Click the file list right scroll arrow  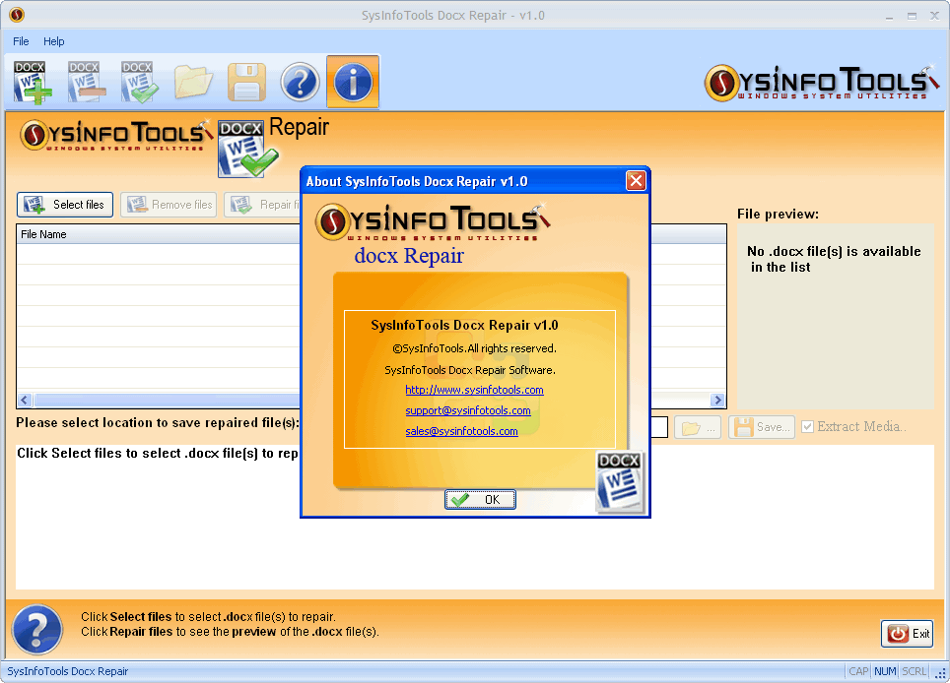click(x=718, y=400)
